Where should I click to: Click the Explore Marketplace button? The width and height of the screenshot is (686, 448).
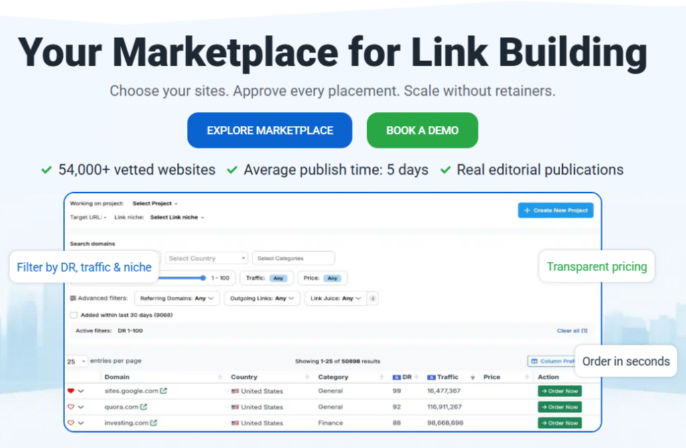(269, 130)
